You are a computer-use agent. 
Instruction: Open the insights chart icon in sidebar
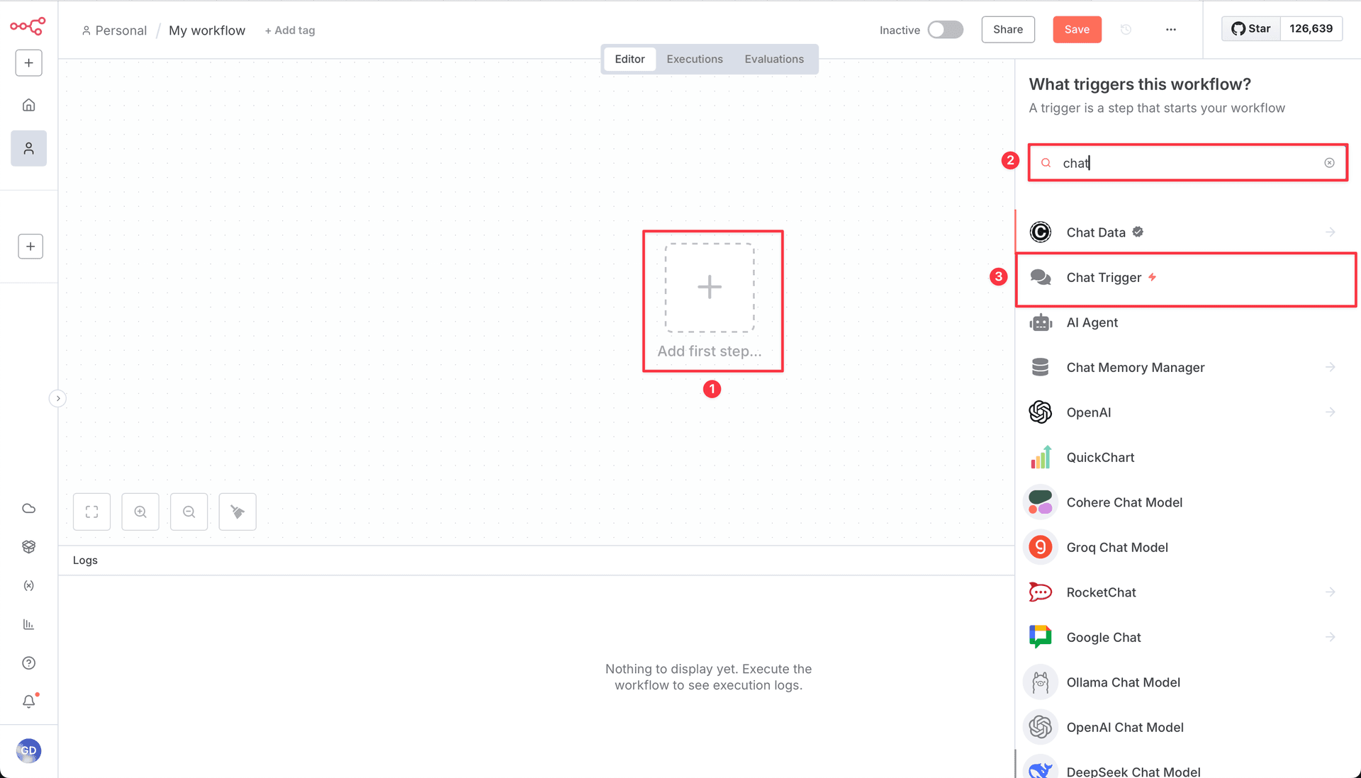coord(28,624)
